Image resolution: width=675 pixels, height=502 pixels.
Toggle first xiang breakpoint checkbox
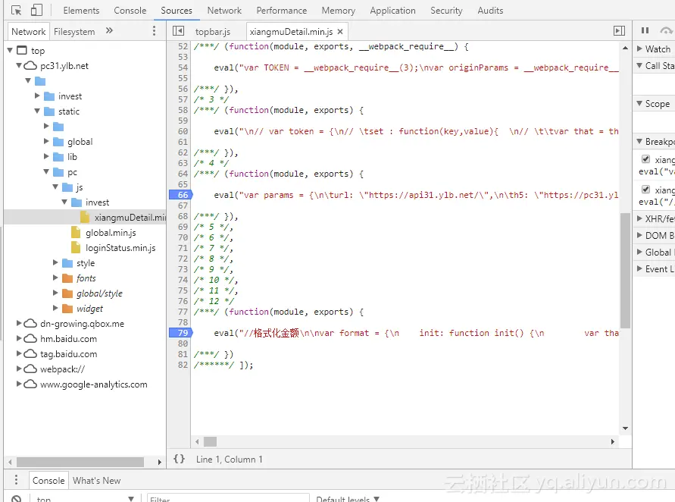pyautogui.click(x=645, y=159)
